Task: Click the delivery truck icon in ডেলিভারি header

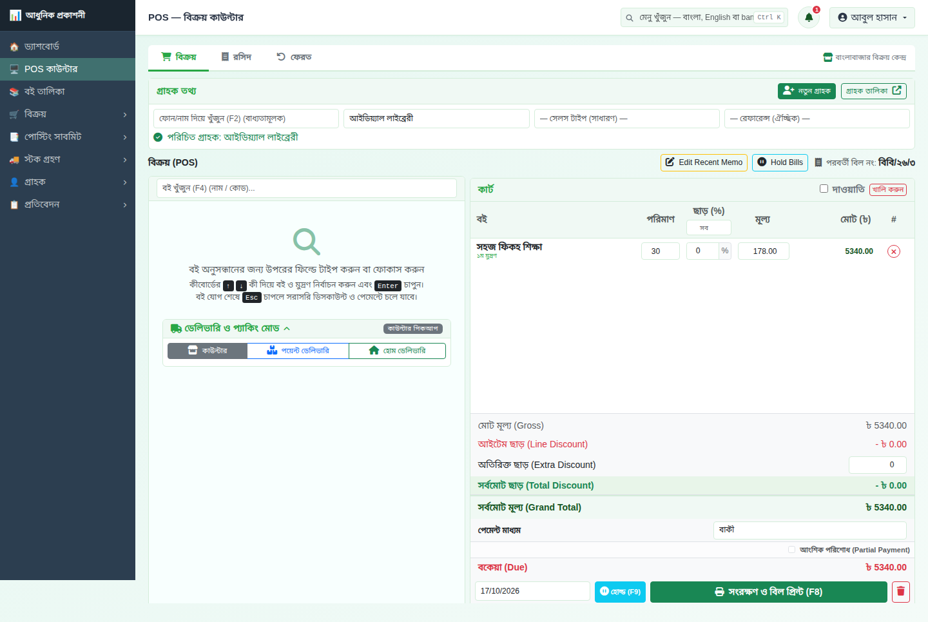Action: click(x=176, y=329)
